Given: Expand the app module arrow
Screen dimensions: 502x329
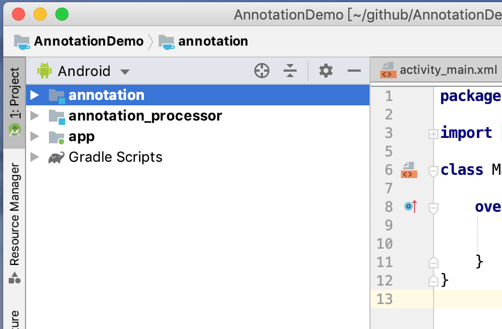Looking at the screenshot, I should (x=35, y=136).
